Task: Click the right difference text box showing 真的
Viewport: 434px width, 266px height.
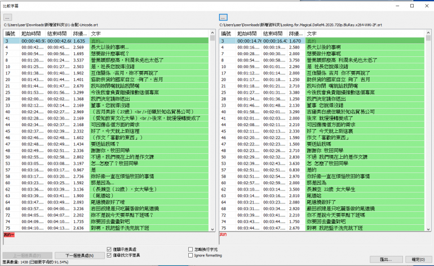Action: pyautogui.click(x=325, y=238)
